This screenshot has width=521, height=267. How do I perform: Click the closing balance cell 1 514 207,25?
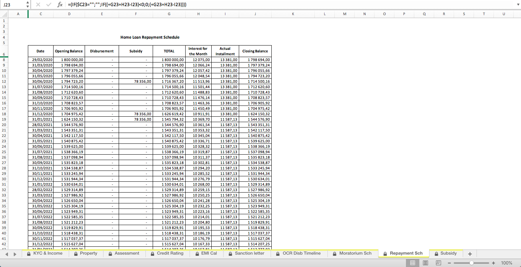click(x=255, y=244)
